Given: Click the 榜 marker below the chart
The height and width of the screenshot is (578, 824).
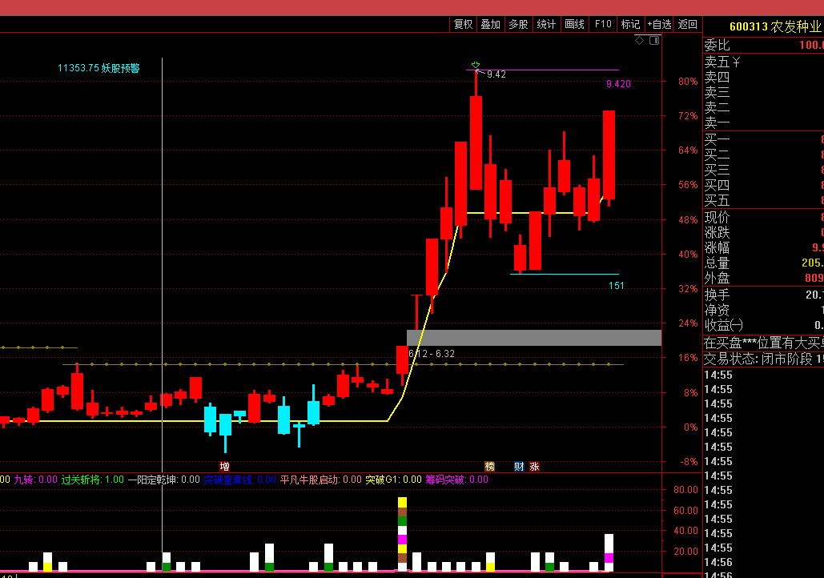Looking at the screenshot, I should pos(490,466).
